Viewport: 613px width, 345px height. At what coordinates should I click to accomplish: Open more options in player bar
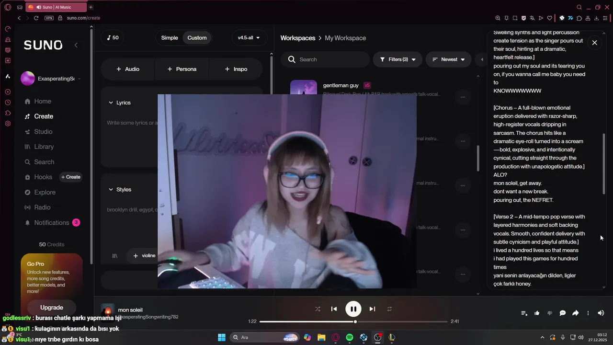pyautogui.click(x=588, y=313)
